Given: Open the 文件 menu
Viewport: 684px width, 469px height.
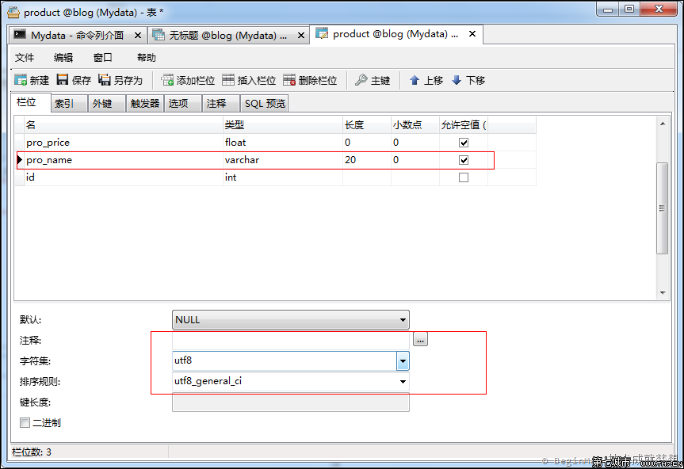Looking at the screenshot, I should point(25,58).
